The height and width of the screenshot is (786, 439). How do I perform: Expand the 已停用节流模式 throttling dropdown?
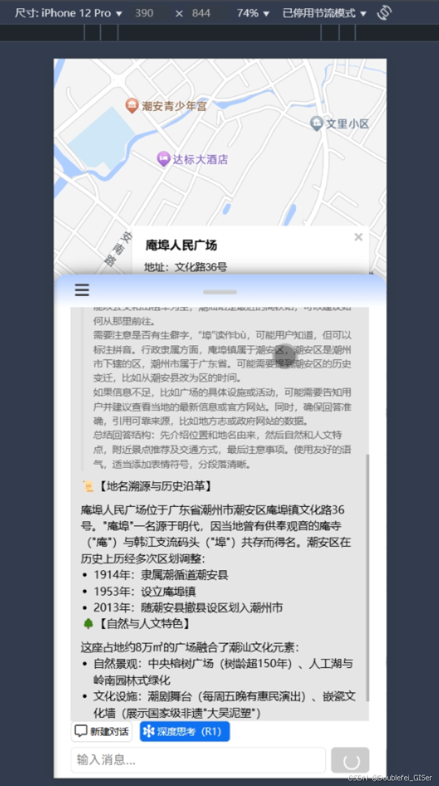click(x=325, y=13)
